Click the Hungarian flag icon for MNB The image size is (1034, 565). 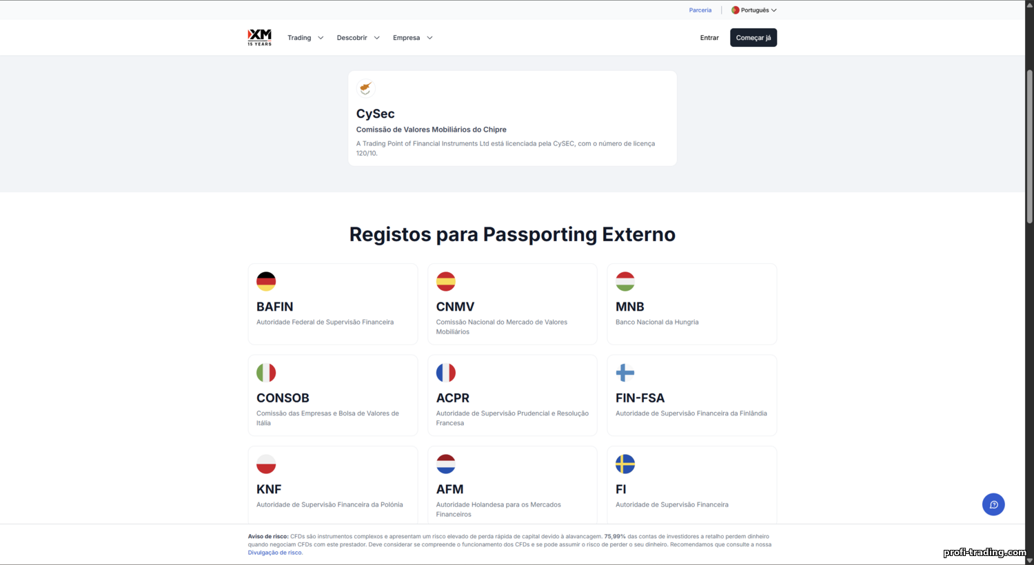point(625,281)
